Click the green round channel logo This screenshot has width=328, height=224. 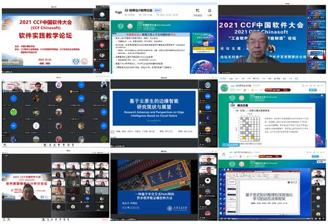pos(224,88)
